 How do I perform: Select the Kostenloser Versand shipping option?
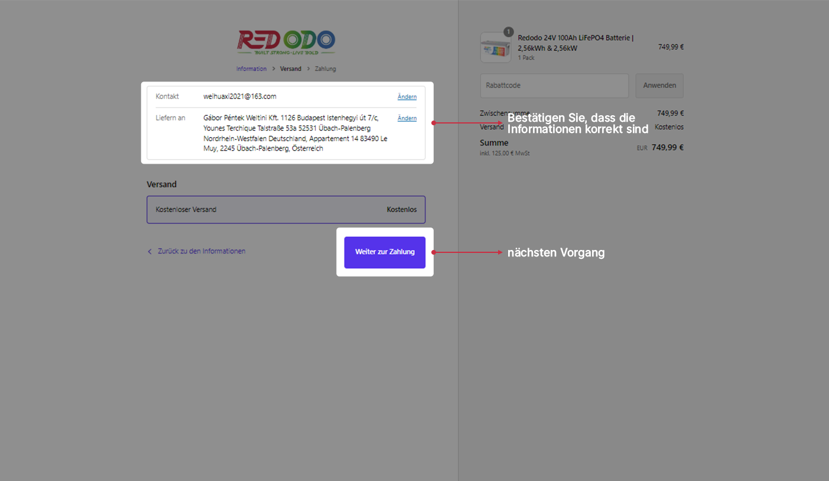click(x=286, y=210)
